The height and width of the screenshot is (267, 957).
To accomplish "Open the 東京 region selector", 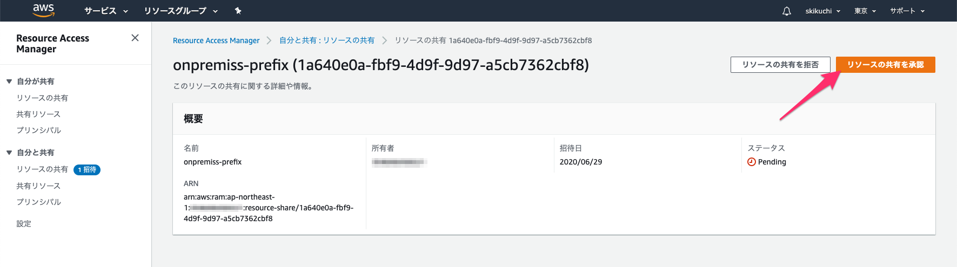I will (865, 11).
